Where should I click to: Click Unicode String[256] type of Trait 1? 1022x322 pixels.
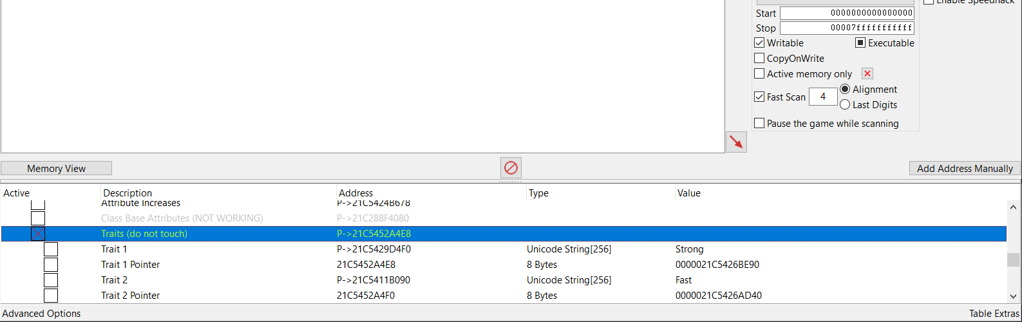click(569, 249)
